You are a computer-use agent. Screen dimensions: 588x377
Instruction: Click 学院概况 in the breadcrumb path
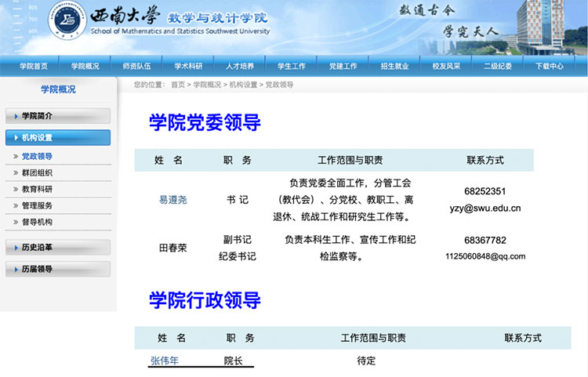point(207,85)
